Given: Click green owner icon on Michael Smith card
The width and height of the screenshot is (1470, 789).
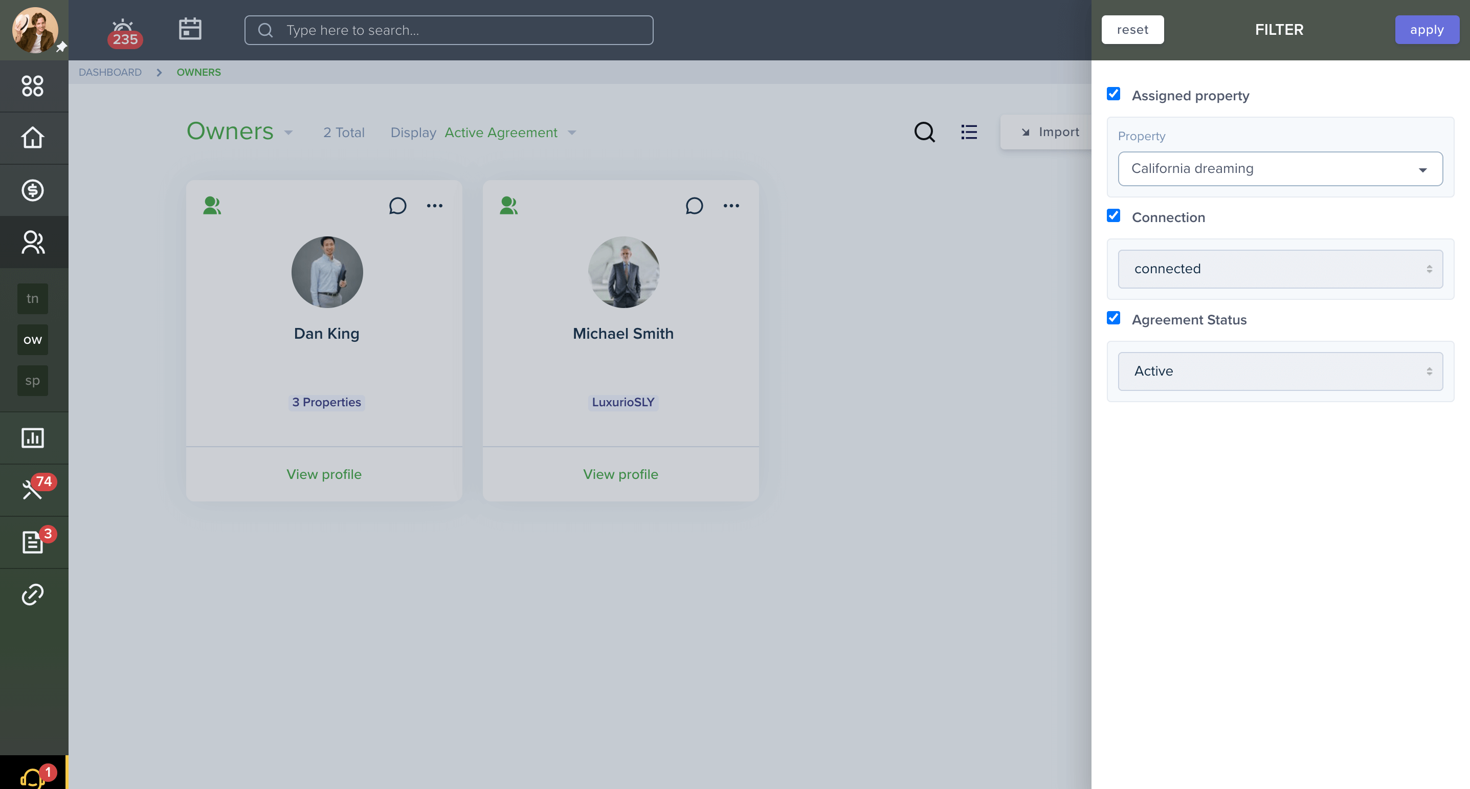Looking at the screenshot, I should pyautogui.click(x=509, y=206).
